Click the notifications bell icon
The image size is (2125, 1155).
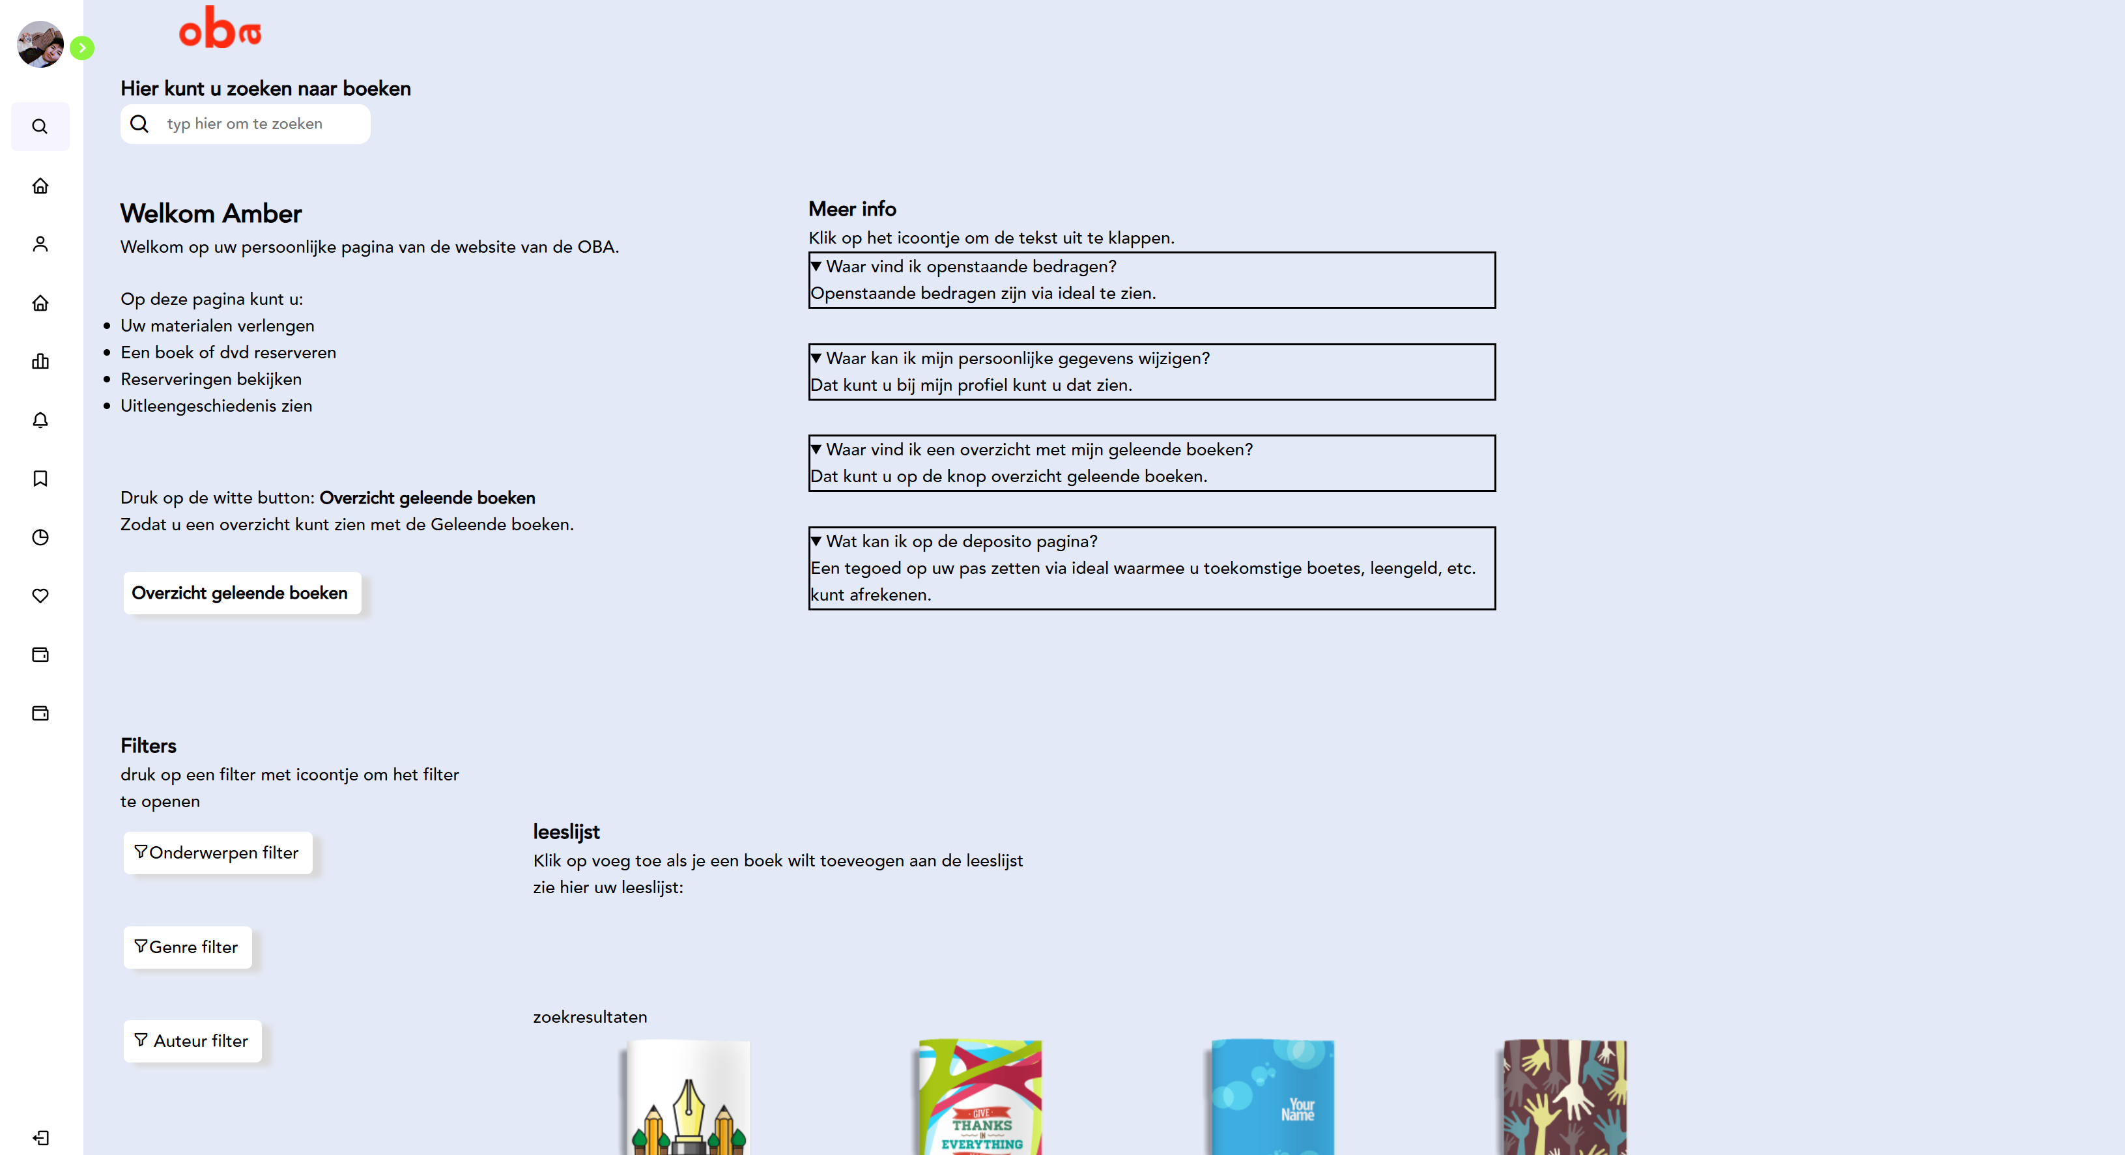pos(40,420)
